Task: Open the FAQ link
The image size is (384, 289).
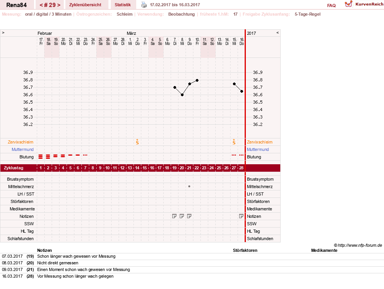Action: point(331,5)
